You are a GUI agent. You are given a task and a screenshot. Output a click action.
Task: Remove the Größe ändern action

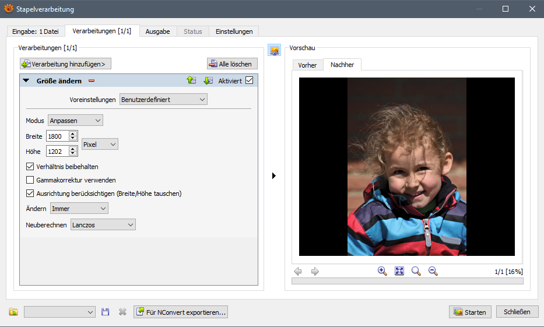coord(92,81)
